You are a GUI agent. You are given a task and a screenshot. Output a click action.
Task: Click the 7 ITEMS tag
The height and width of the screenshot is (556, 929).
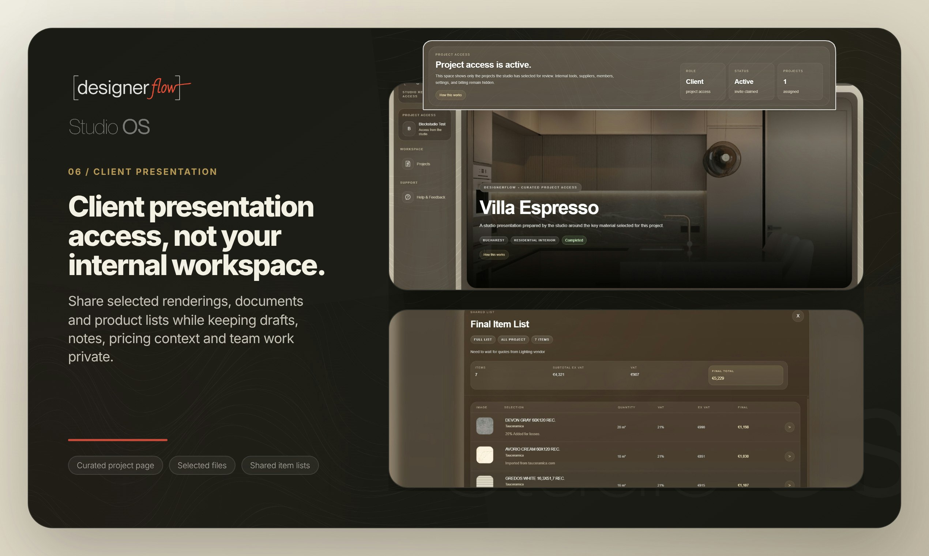[x=542, y=339]
